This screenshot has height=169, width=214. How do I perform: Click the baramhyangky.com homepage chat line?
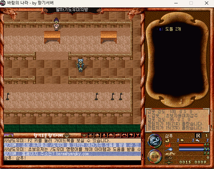pos(72,154)
